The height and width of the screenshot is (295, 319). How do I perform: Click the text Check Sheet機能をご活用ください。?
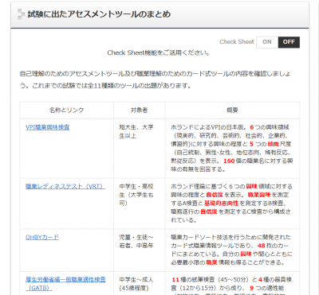[159, 52]
